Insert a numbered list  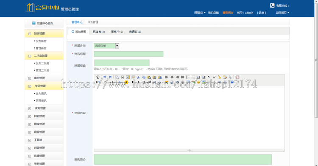[188, 77]
